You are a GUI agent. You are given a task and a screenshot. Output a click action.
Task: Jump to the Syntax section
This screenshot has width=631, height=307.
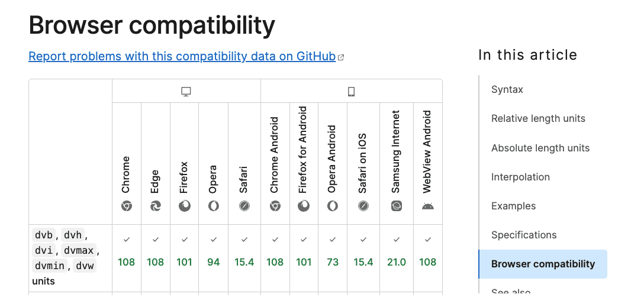(x=507, y=90)
